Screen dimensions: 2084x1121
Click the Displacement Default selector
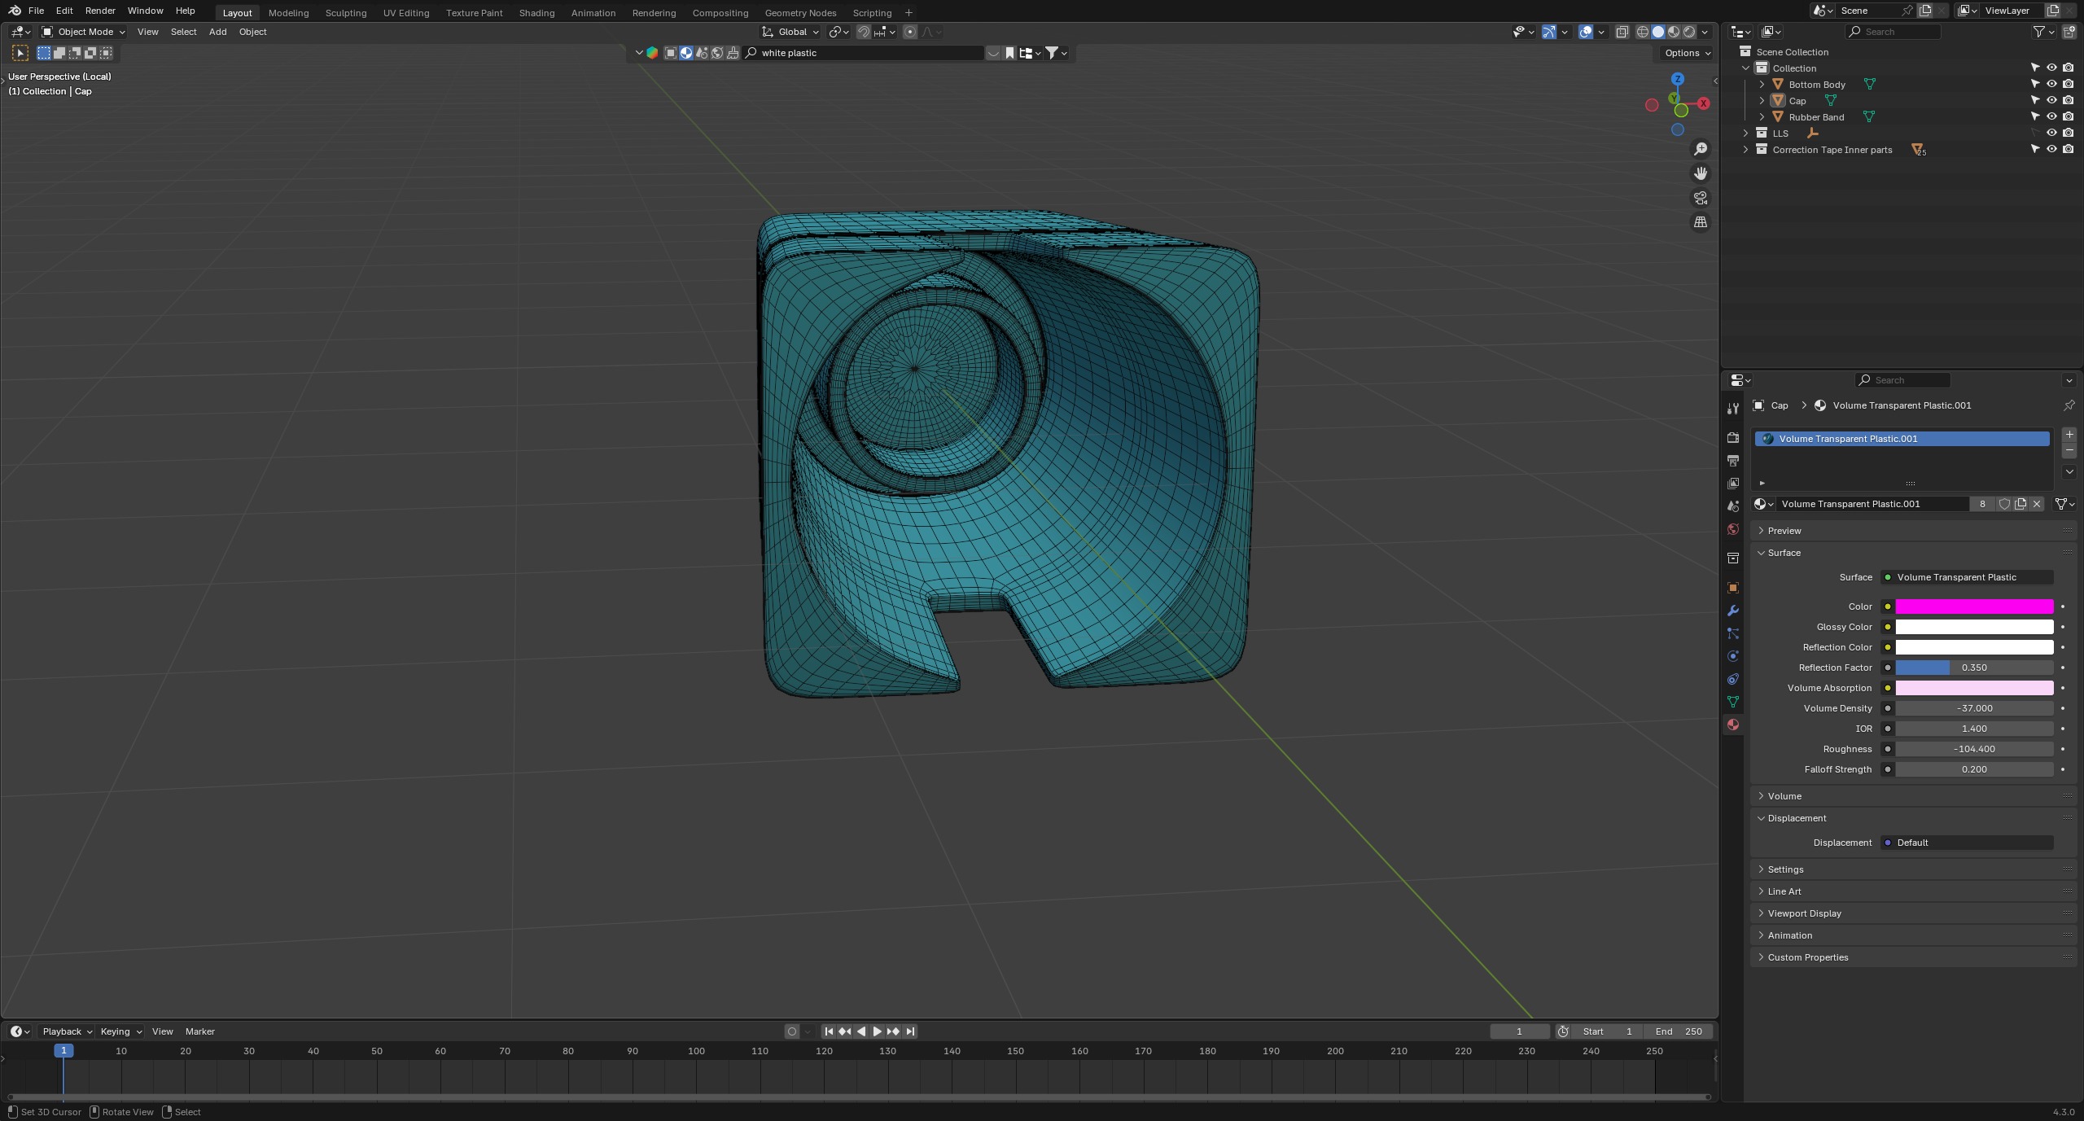(x=1967, y=843)
